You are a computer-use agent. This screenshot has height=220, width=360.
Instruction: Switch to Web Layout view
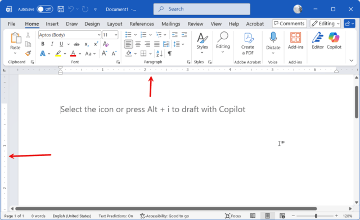click(282, 216)
